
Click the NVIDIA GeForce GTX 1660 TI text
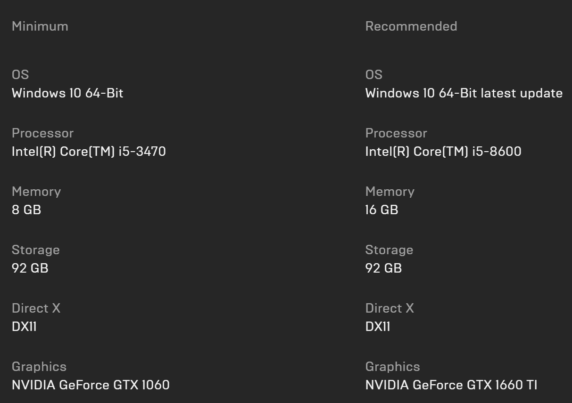tap(451, 385)
